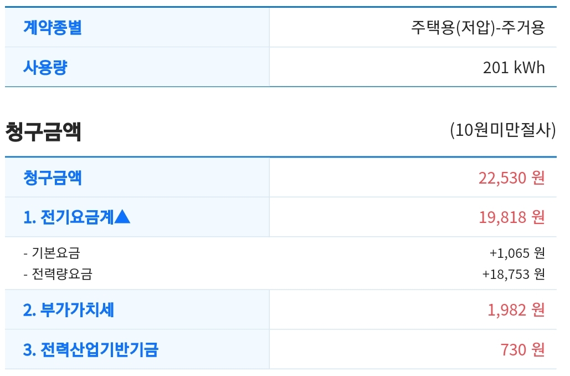Click the kWh unit in the usage value
This screenshot has height=376, width=570.
(x=530, y=68)
